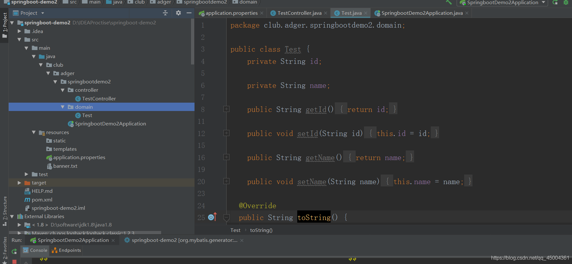This screenshot has width=572, height=264.
Task: Open the application.properties editor tab
Action: click(231, 13)
